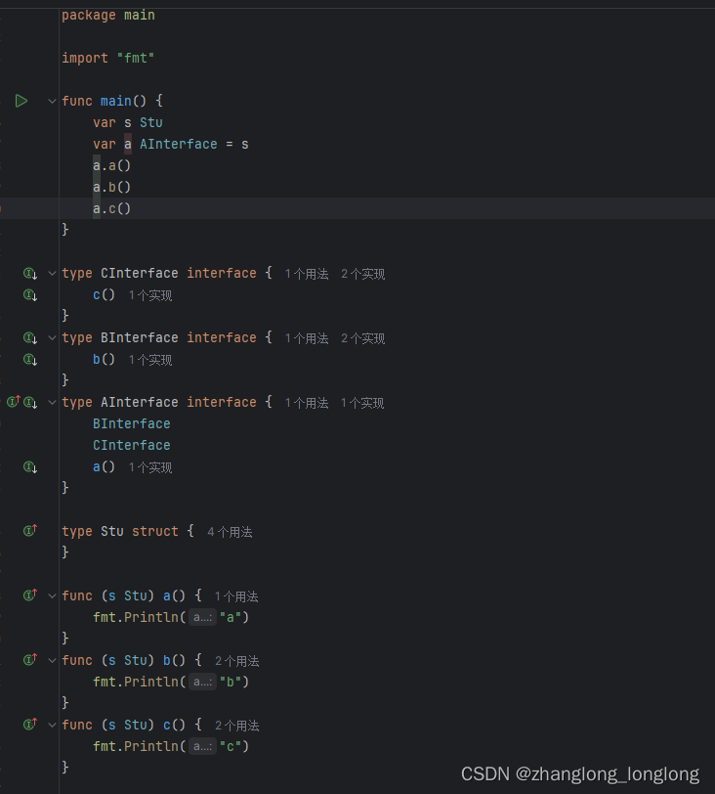Screen dimensions: 715x794
Task: Open '2个实现' hint on BInterface line
Action: click(362, 338)
